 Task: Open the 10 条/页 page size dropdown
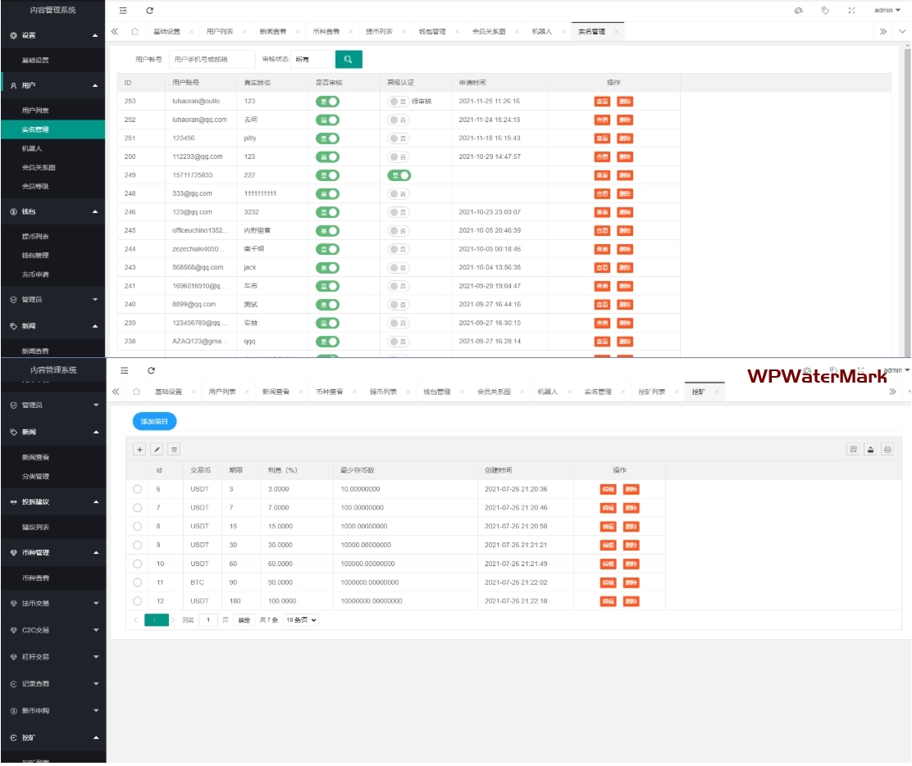(x=300, y=620)
